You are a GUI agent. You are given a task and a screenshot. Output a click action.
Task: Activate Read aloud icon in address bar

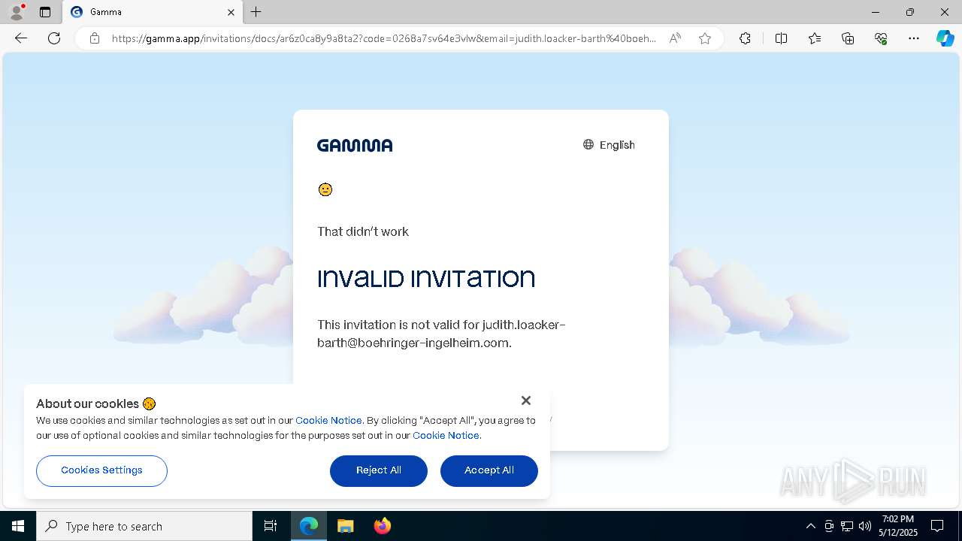click(675, 38)
